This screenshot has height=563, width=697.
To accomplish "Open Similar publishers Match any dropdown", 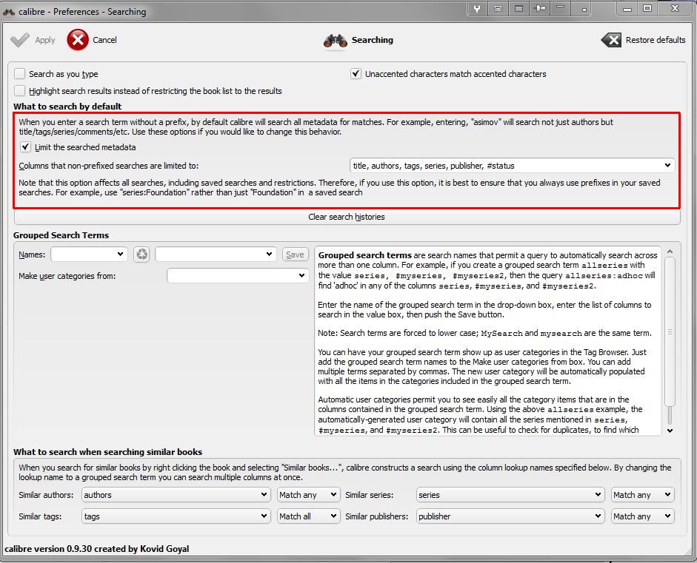I will coord(642,516).
